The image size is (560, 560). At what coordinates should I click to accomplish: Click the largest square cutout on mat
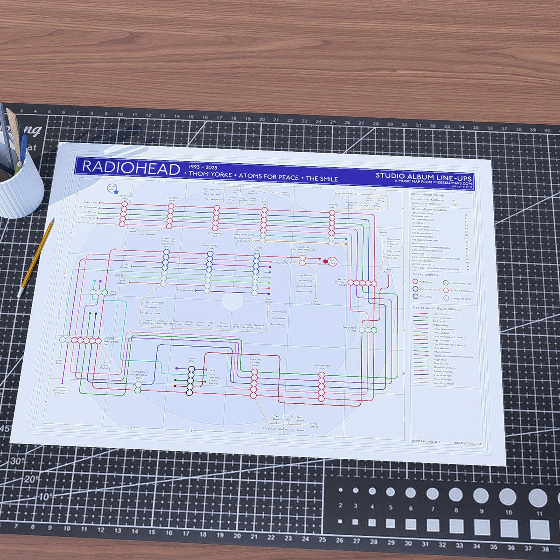540,530
